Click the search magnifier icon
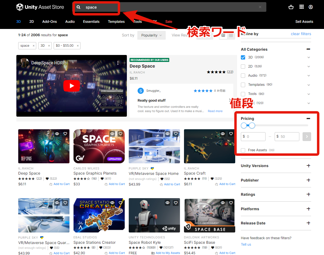324x255 pixels. tap(78, 7)
